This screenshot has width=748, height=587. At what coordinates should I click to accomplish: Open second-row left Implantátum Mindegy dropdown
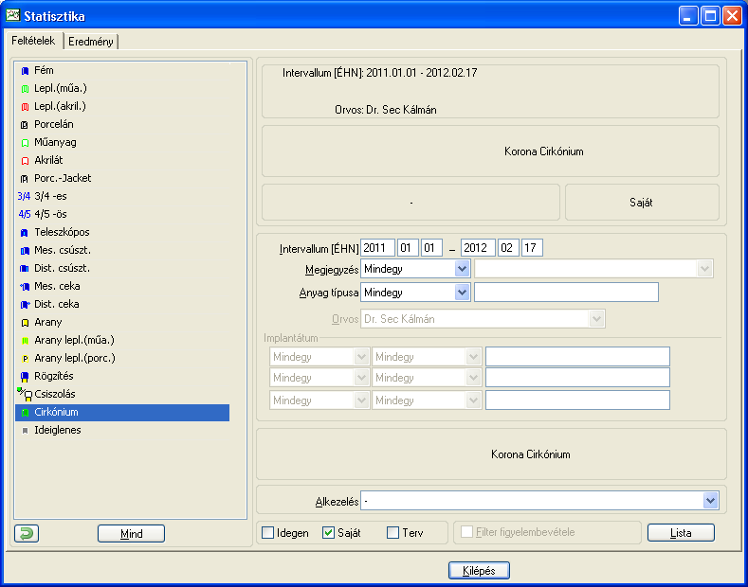click(x=361, y=378)
